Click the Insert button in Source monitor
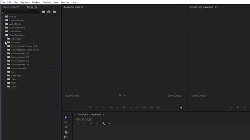 click(145, 107)
